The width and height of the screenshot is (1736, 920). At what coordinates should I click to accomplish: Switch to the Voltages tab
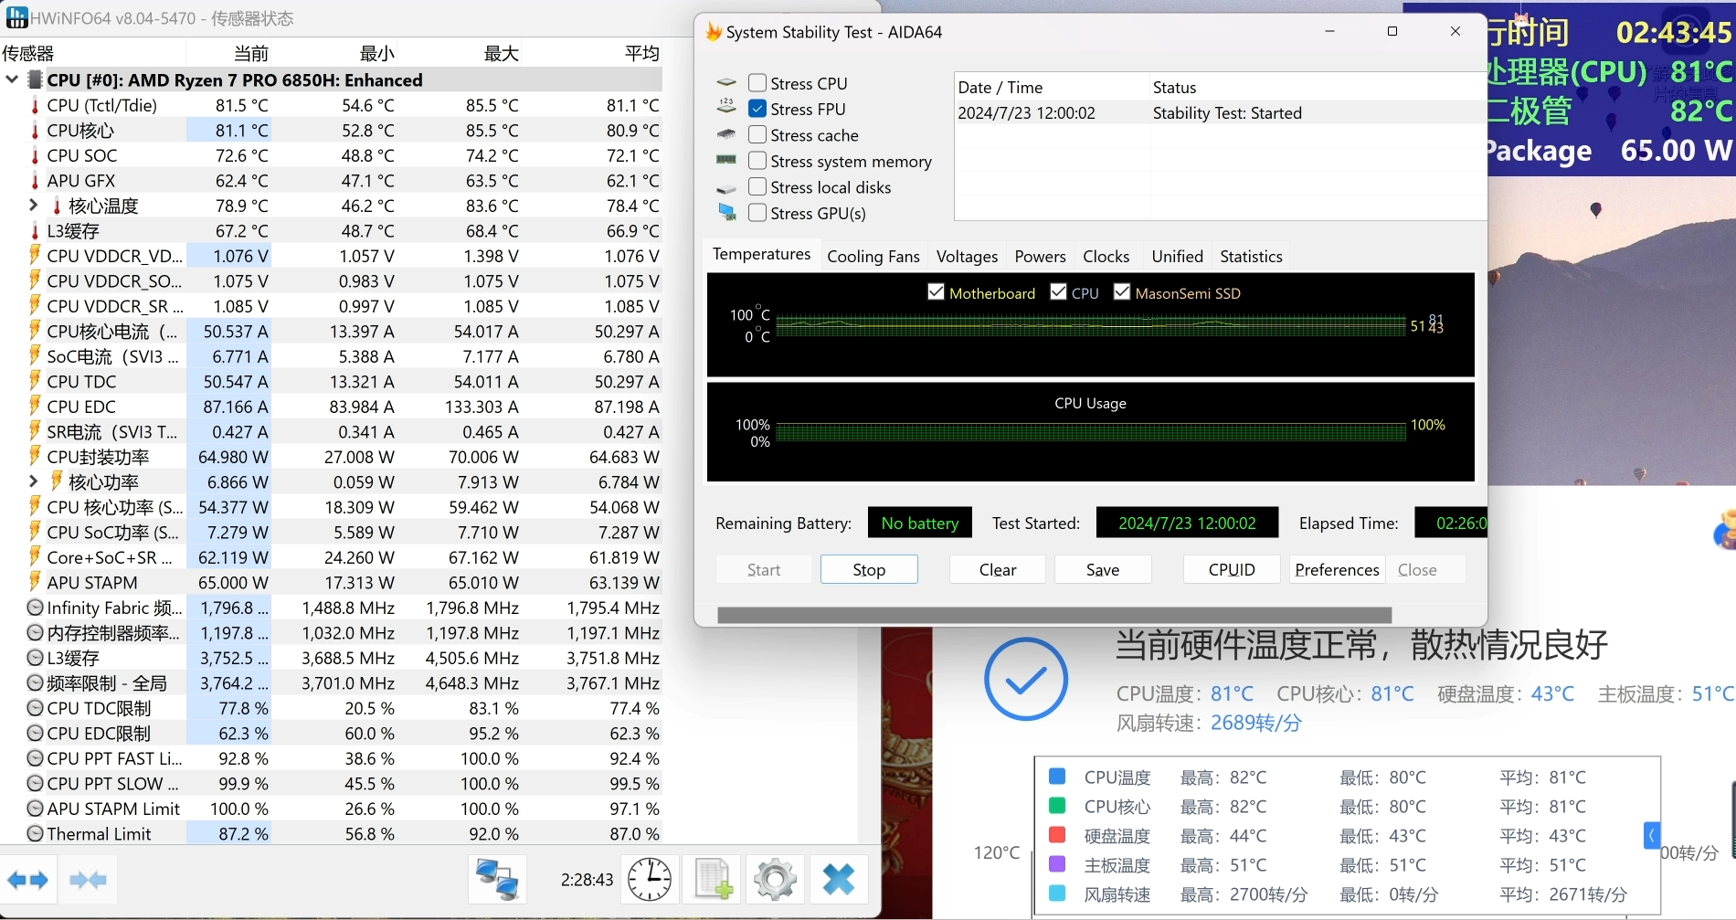click(x=966, y=256)
